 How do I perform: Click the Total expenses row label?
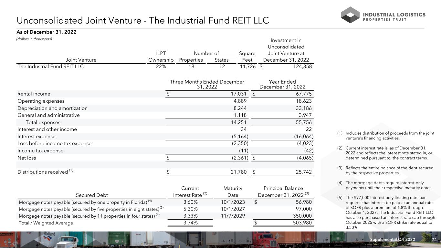[x=43, y=122]
